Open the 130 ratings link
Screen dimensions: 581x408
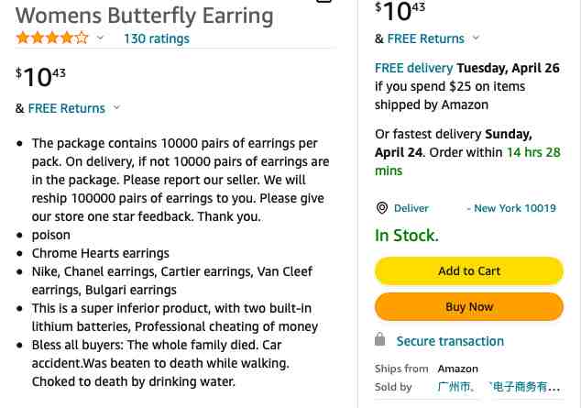tap(156, 39)
